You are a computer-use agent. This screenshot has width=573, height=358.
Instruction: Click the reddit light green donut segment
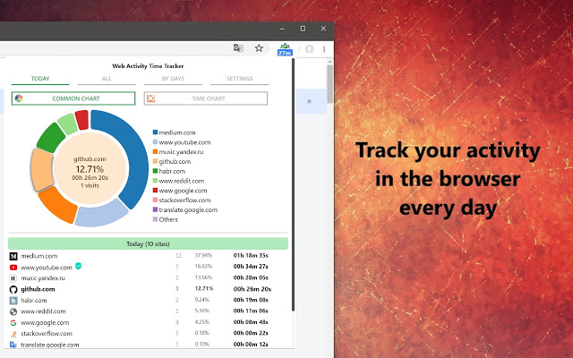click(68, 124)
